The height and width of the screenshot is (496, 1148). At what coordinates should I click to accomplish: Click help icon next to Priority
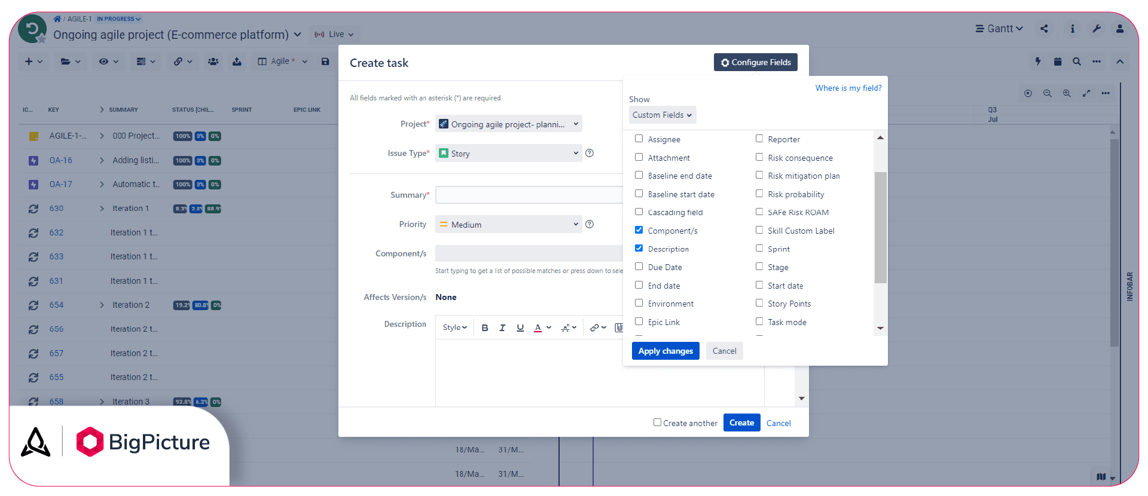590,224
